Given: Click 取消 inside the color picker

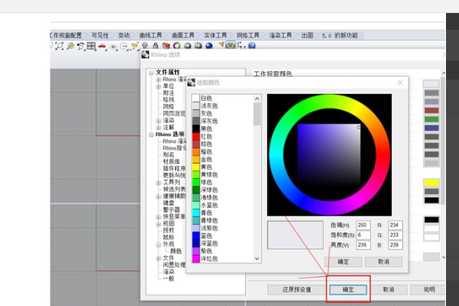Looking at the screenshot, I should pyautogui.click(x=383, y=262).
